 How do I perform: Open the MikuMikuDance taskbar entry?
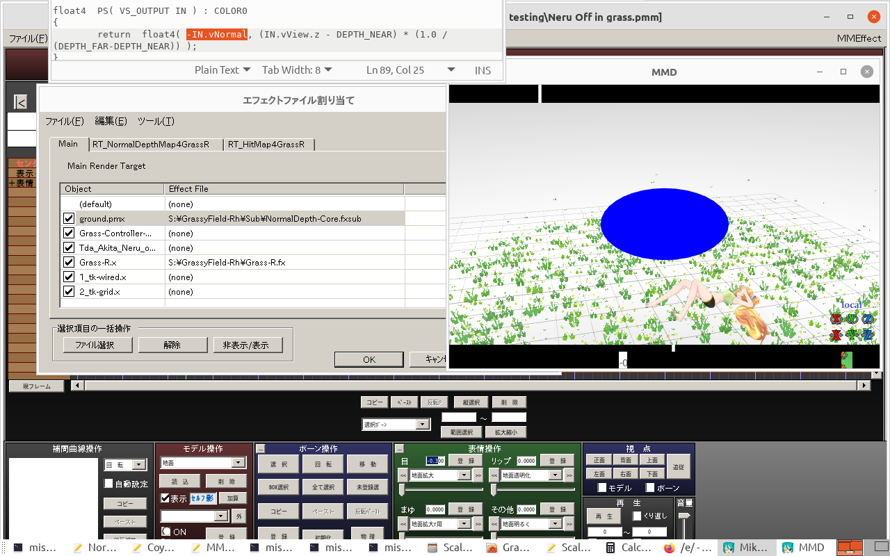pos(746,548)
